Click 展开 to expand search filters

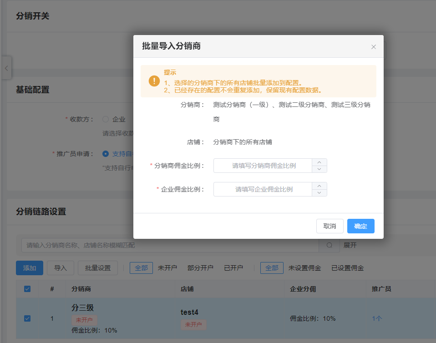pyautogui.click(x=350, y=245)
